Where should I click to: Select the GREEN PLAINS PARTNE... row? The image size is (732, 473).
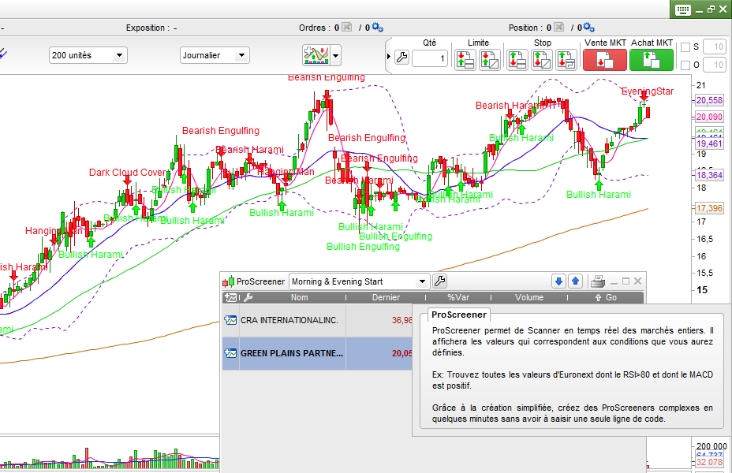[x=317, y=353]
